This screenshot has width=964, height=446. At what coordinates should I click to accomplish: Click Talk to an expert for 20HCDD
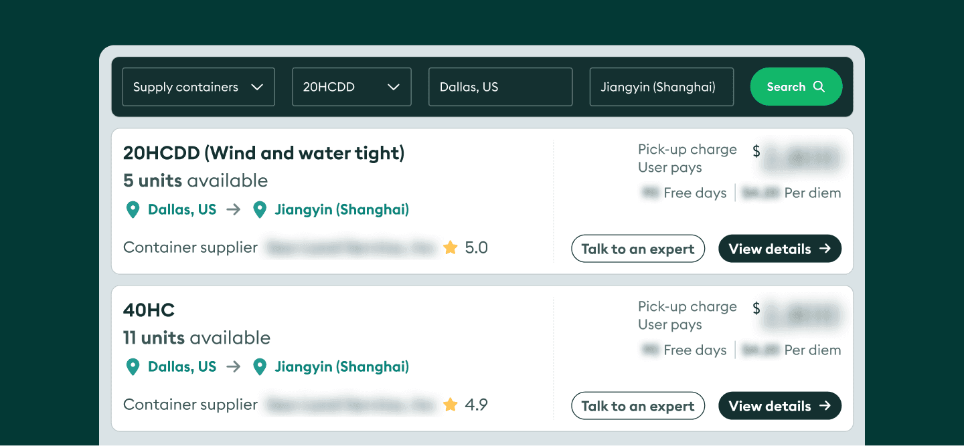(x=637, y=249)
